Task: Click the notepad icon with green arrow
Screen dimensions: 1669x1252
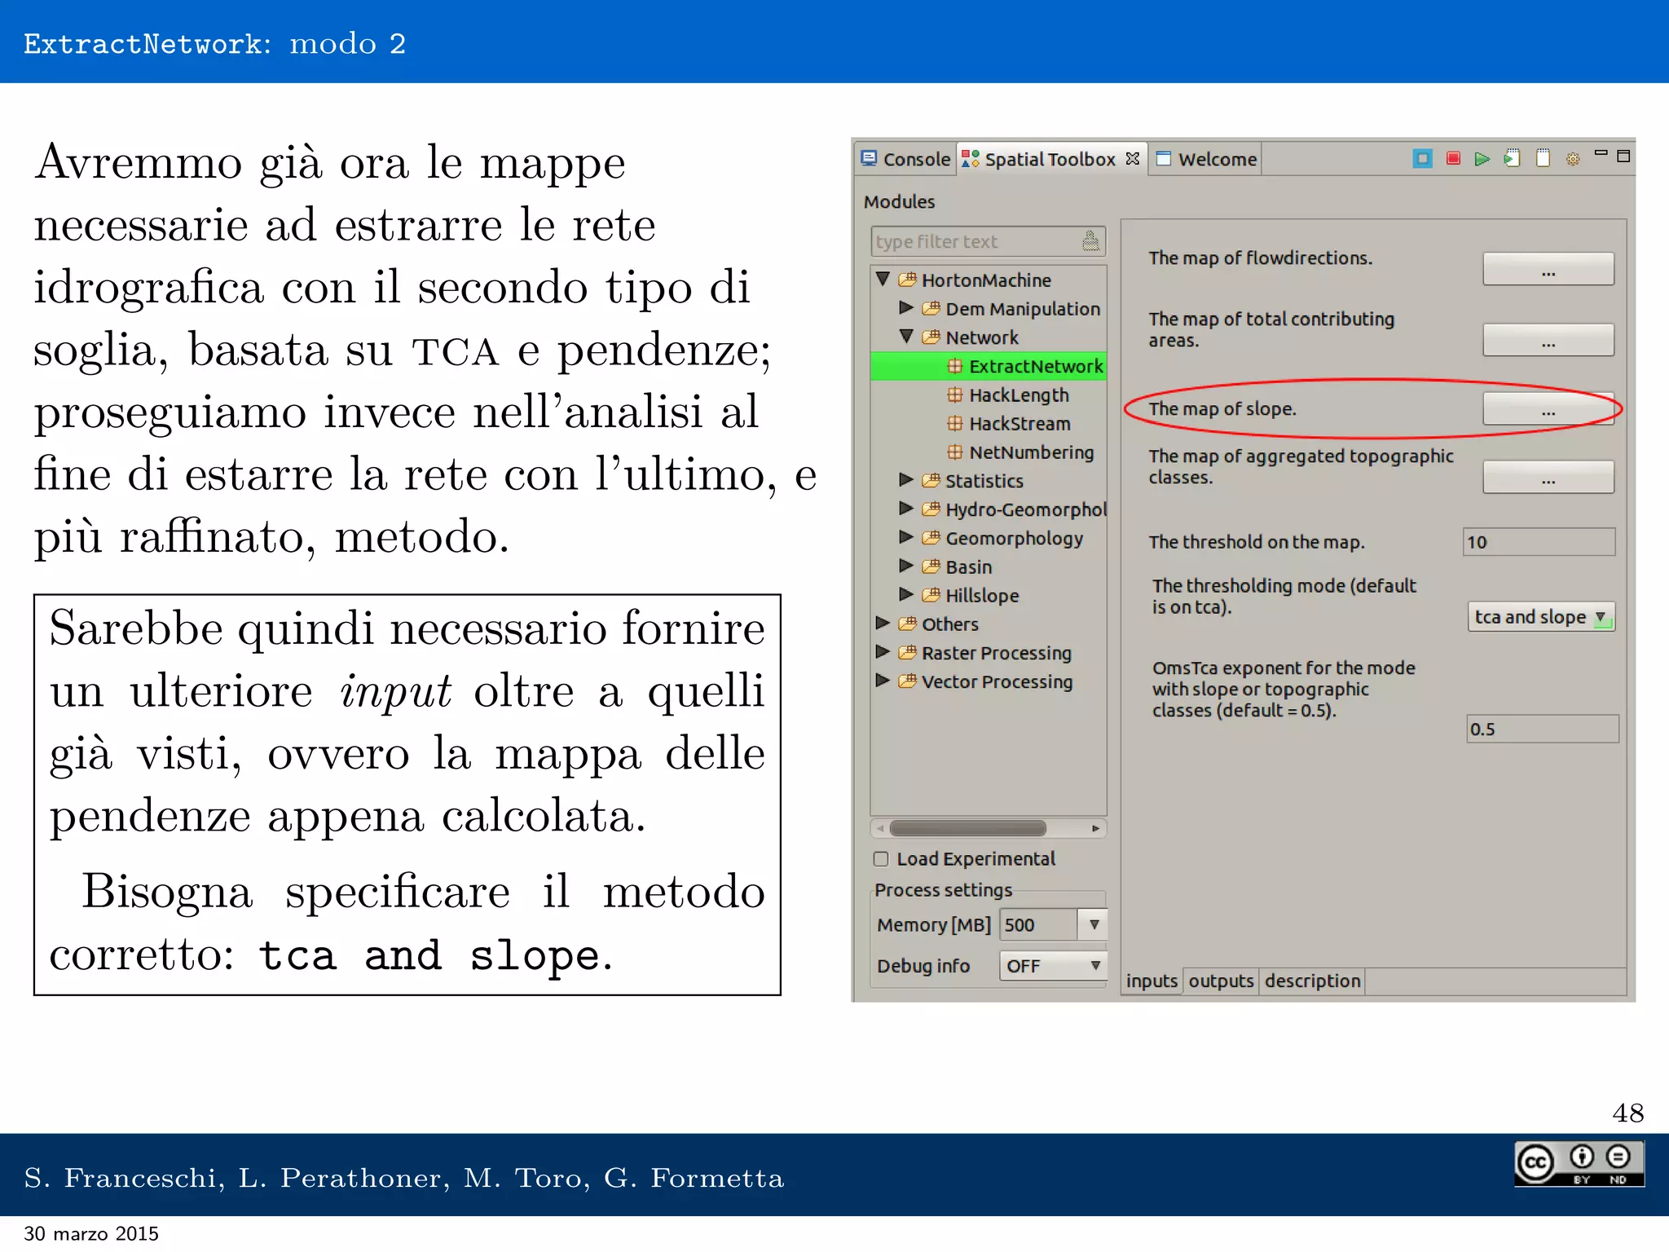Action: coord(1513,158)
